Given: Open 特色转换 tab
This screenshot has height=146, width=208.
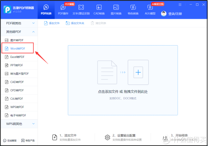Looking at the screenshot, I should tap(133, 10).
